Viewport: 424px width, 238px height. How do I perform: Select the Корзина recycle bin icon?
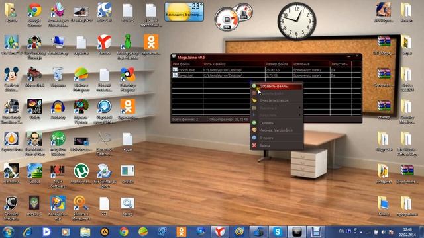click(58, 77)
